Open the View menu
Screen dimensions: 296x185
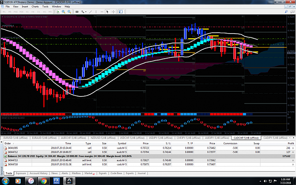click(16, 7)
